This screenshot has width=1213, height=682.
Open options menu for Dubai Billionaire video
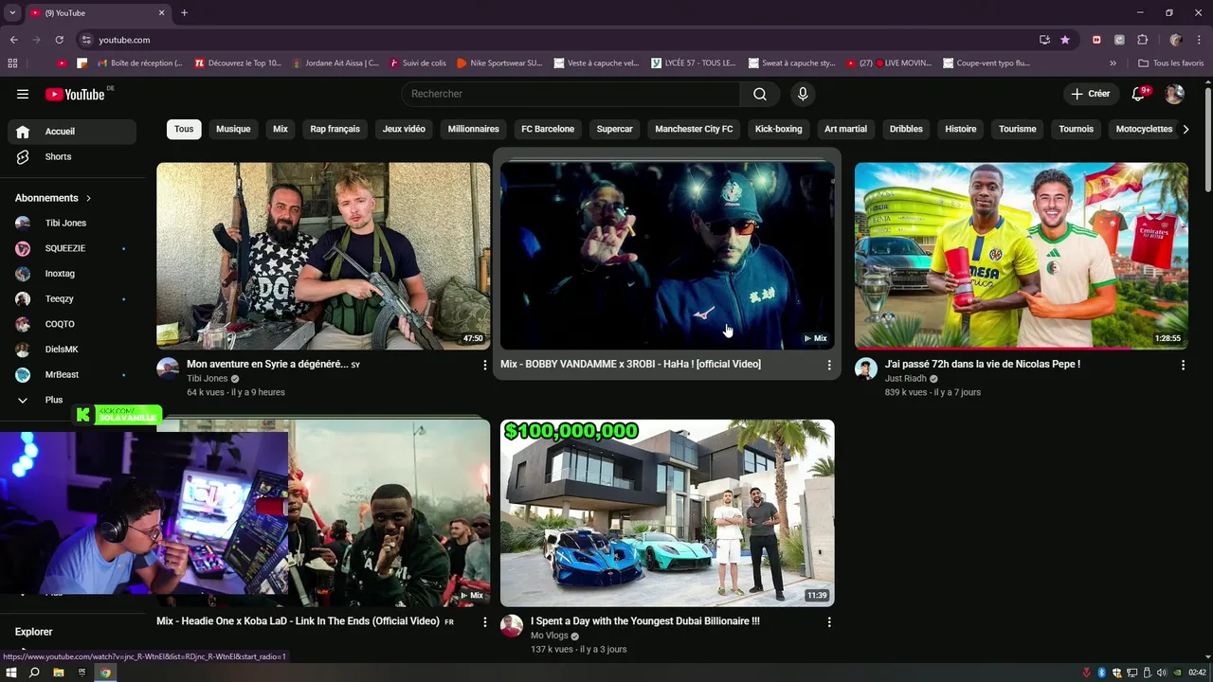coord(829,622)
